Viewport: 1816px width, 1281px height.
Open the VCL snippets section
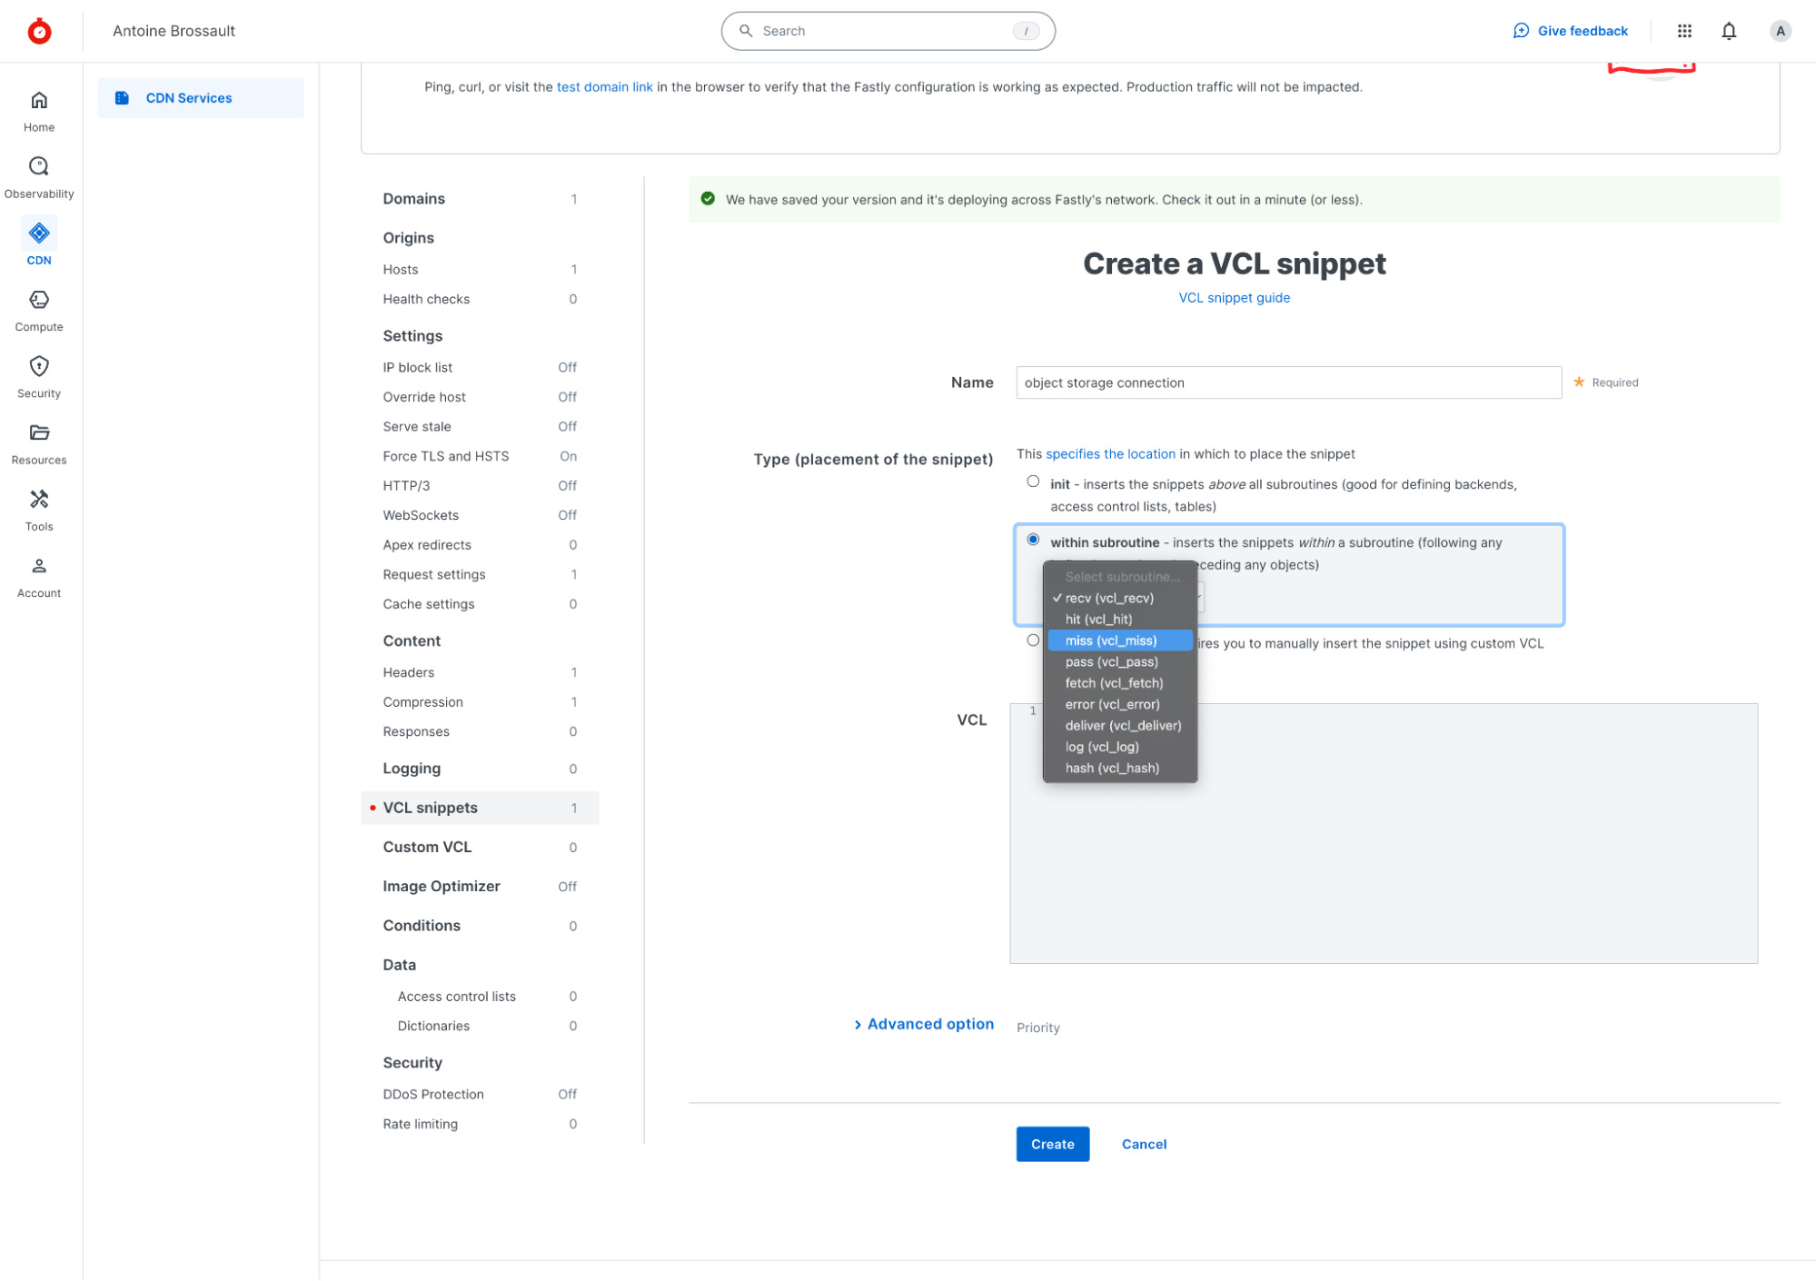pyautogui.click(x=480, y=808)
